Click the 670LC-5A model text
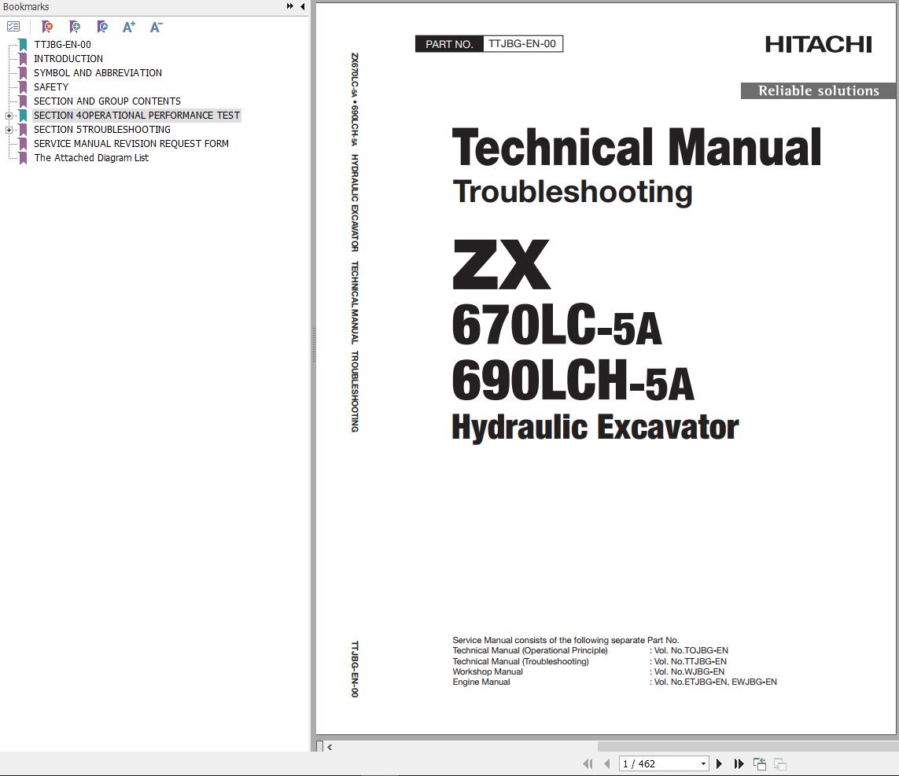 pos(557,325)
